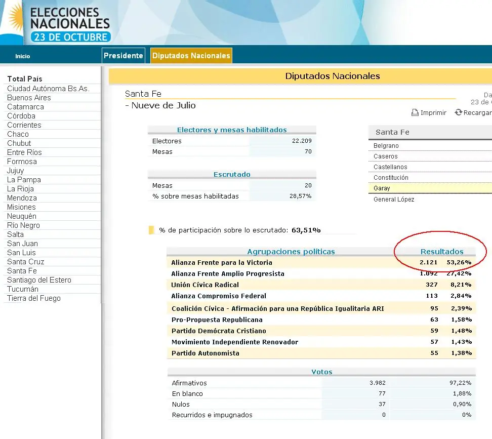The image size is (492, 439).
Task: Switch to Diputados Nacionales tab
Action: 191,56
